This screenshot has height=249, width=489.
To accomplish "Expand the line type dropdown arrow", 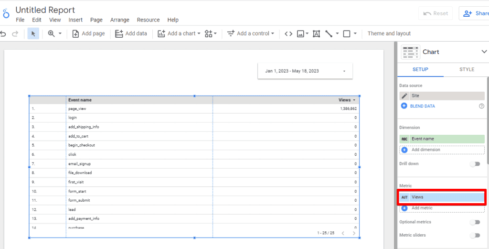I will 337,34.
